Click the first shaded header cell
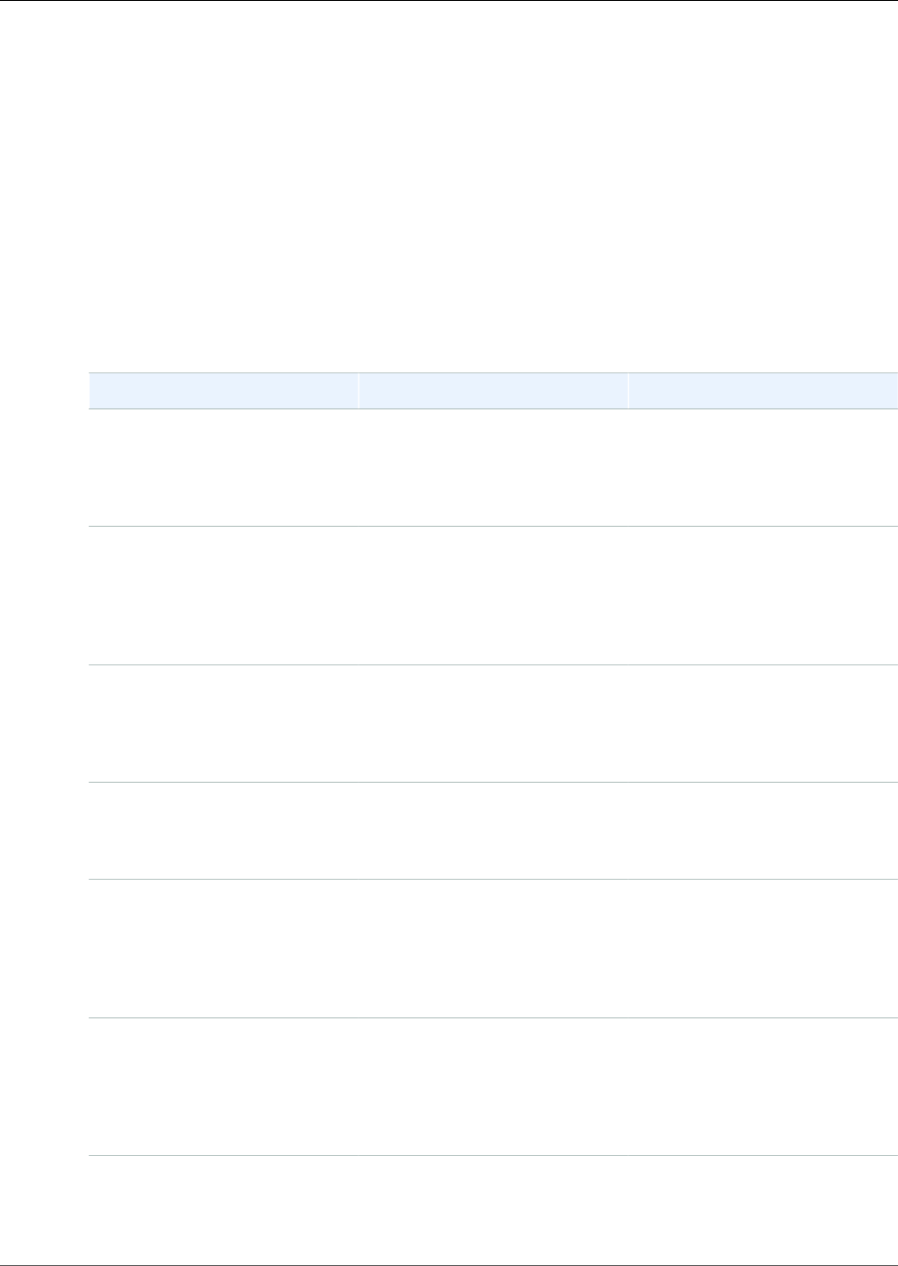The image size is (898, 1266). point(223,391)
